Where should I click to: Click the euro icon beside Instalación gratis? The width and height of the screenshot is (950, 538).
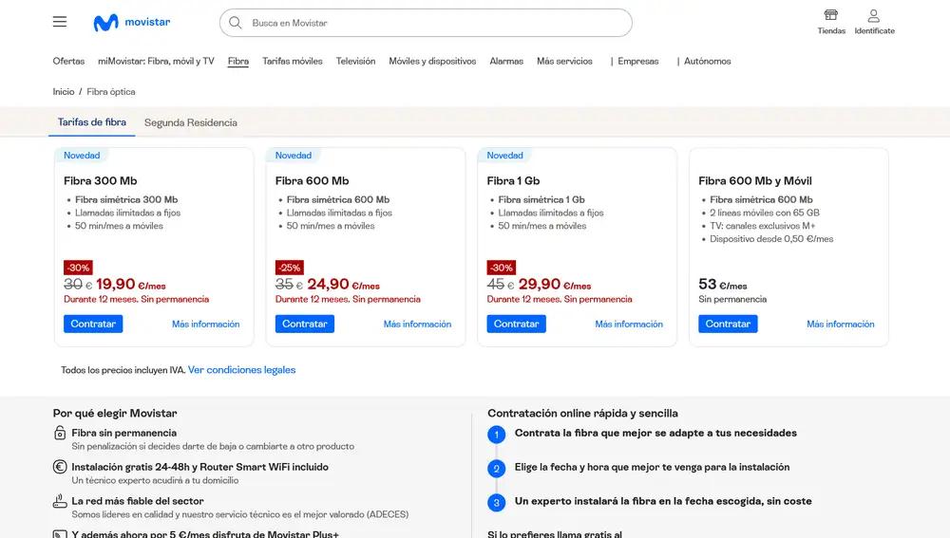coord(59,467)
